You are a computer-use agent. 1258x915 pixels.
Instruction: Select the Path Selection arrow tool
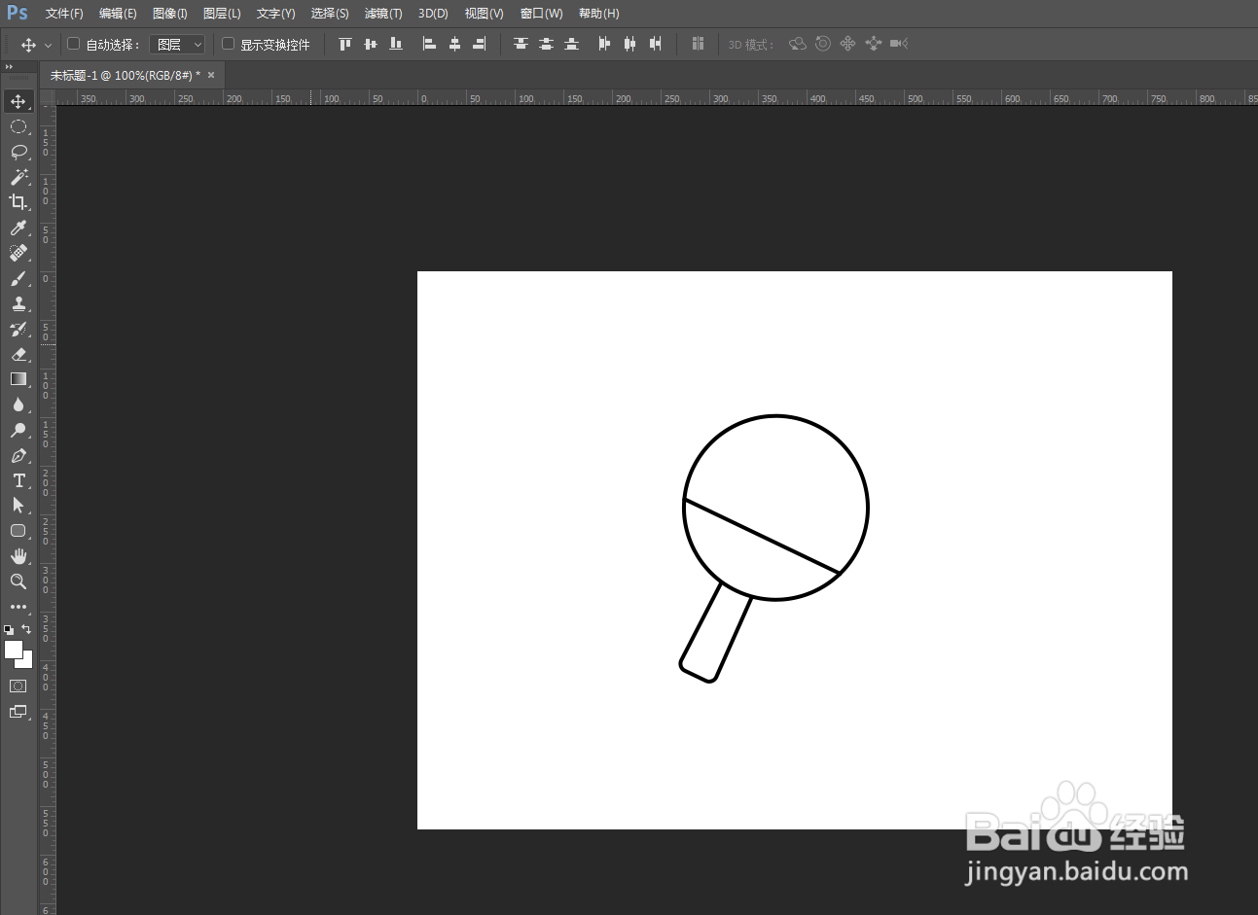[18, 506]
